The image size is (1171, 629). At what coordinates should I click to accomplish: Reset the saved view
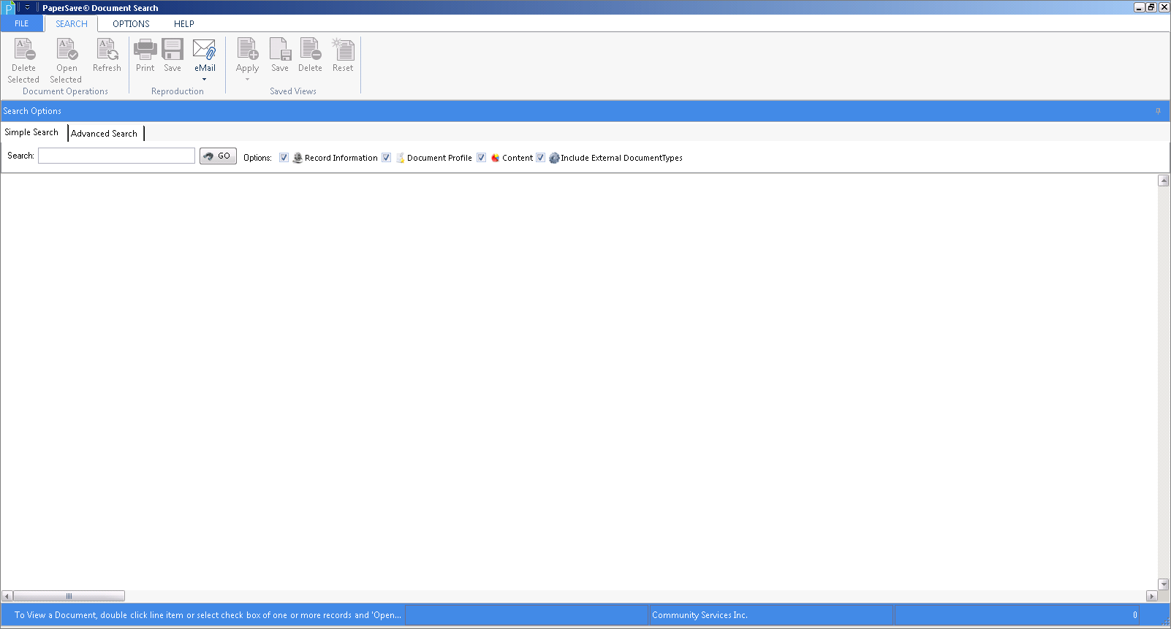[343, 49]
